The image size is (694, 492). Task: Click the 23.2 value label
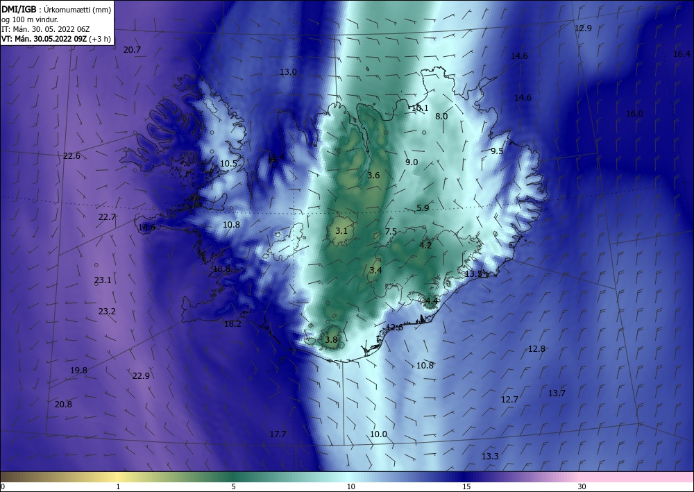point(107,312)
